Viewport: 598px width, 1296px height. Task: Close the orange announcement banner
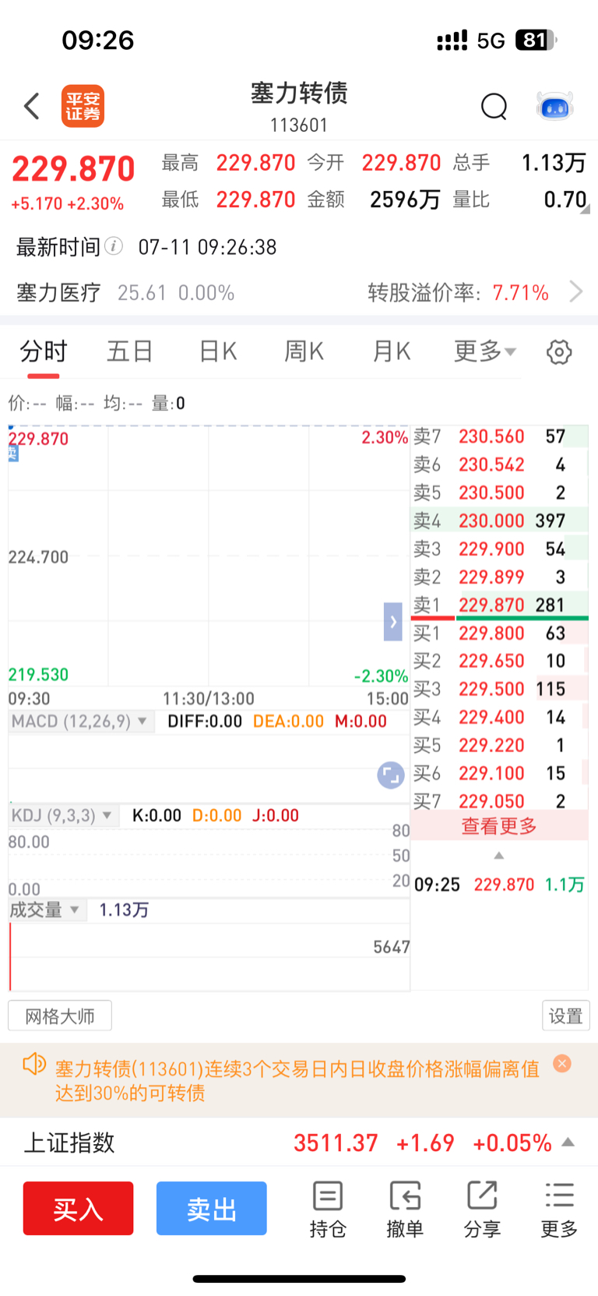562,1064
